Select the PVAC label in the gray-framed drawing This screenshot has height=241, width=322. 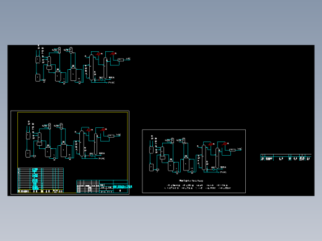[224, 172]
